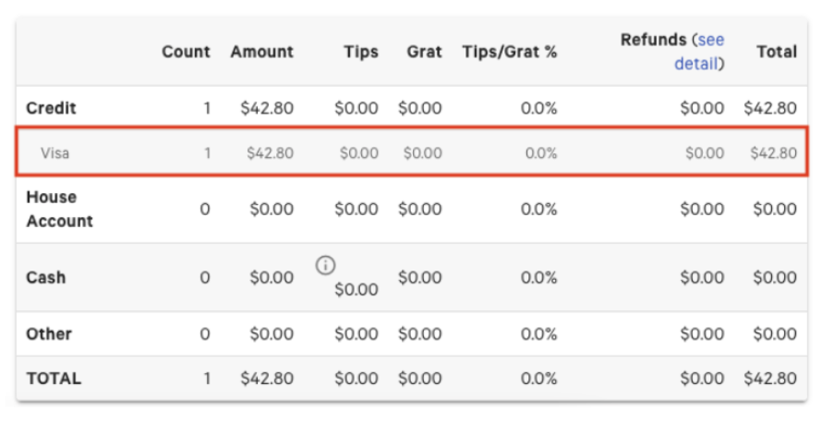Viewport: 822px width, 423px height.
Task: Select the Visa sub-row label
Action: click(54, 153)
